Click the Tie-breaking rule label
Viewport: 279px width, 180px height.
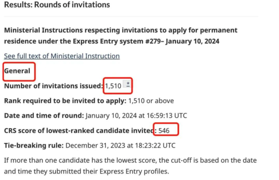click(34, 145)
